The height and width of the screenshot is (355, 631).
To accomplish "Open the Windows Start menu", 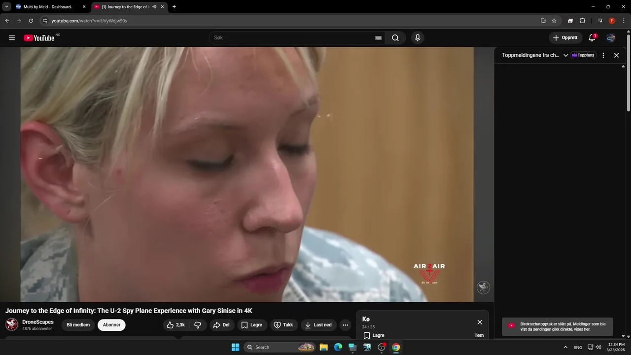I will 235,347.
